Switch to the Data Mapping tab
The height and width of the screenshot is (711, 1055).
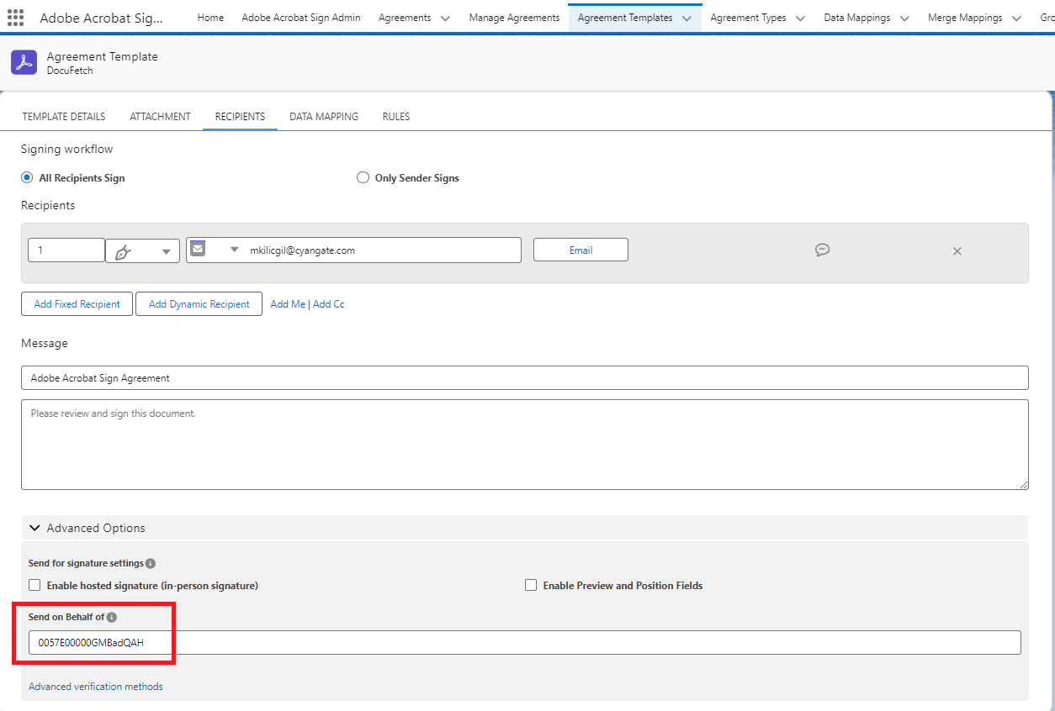tap(324, 117)
